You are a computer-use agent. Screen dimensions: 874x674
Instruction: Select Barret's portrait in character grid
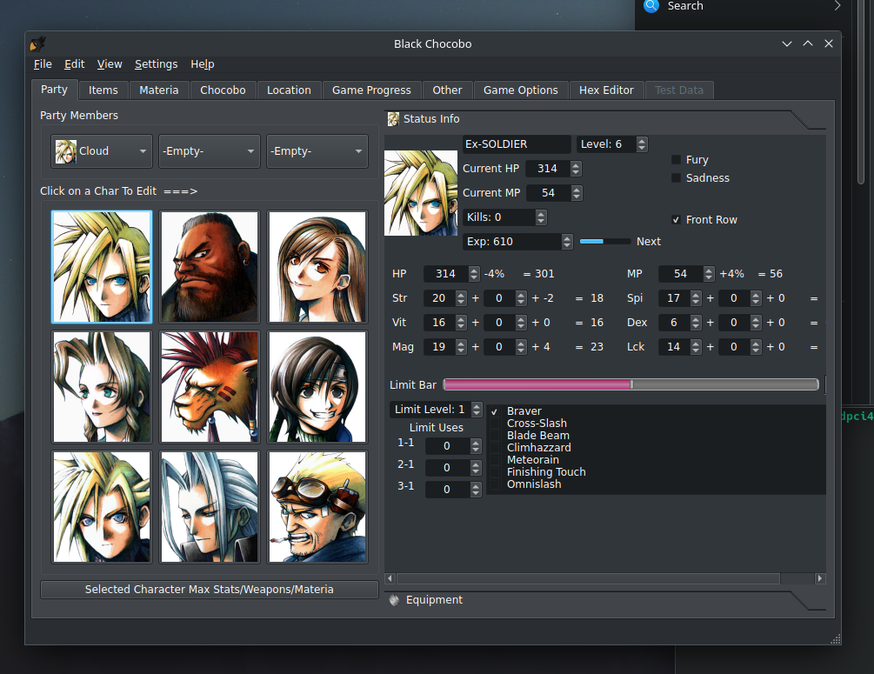point(210,267)
